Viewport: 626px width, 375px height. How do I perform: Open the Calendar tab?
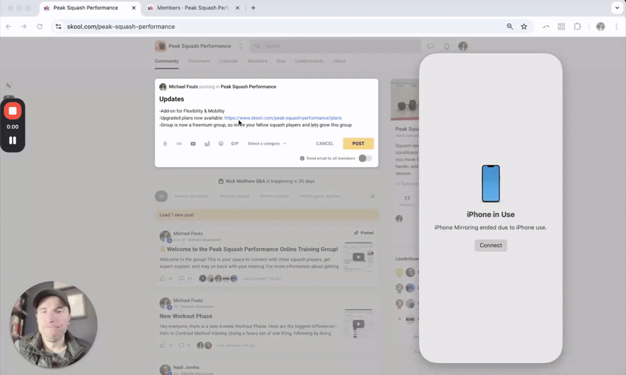pyautogui.click(x=229, y=61)
